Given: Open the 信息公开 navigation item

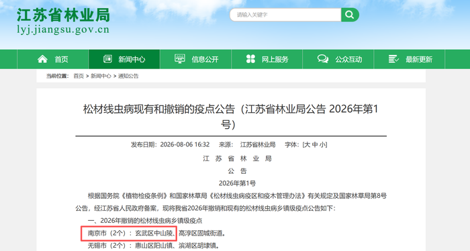Looking at the screenshot, I should tap(195, 59).
